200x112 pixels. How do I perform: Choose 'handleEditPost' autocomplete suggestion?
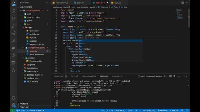[109, 60]
